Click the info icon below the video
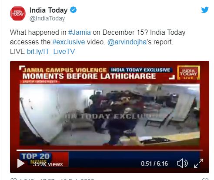Image resolution: width=214 pixels, height=180 pixels. tap(205, 179)
